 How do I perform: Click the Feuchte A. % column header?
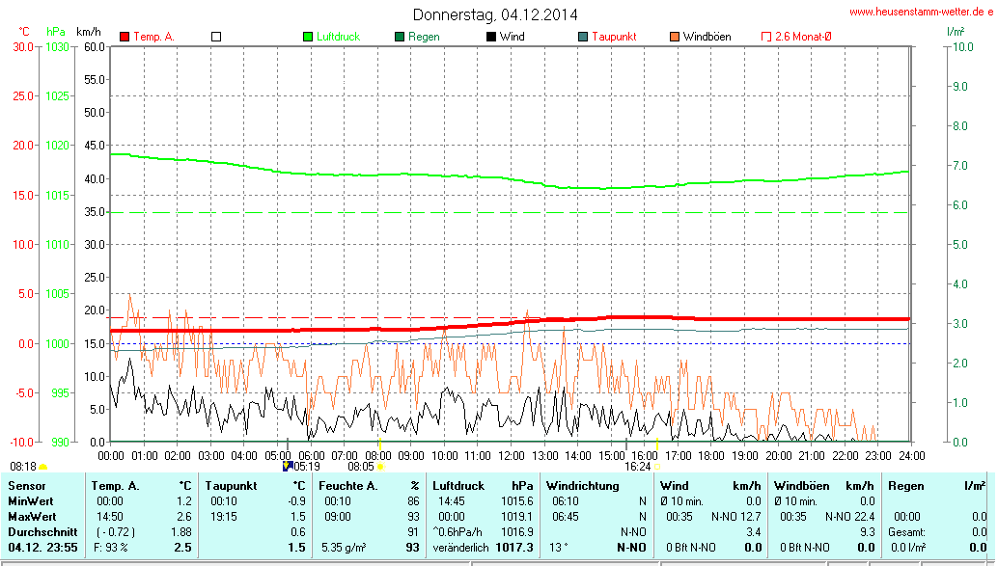pos(369,486)
